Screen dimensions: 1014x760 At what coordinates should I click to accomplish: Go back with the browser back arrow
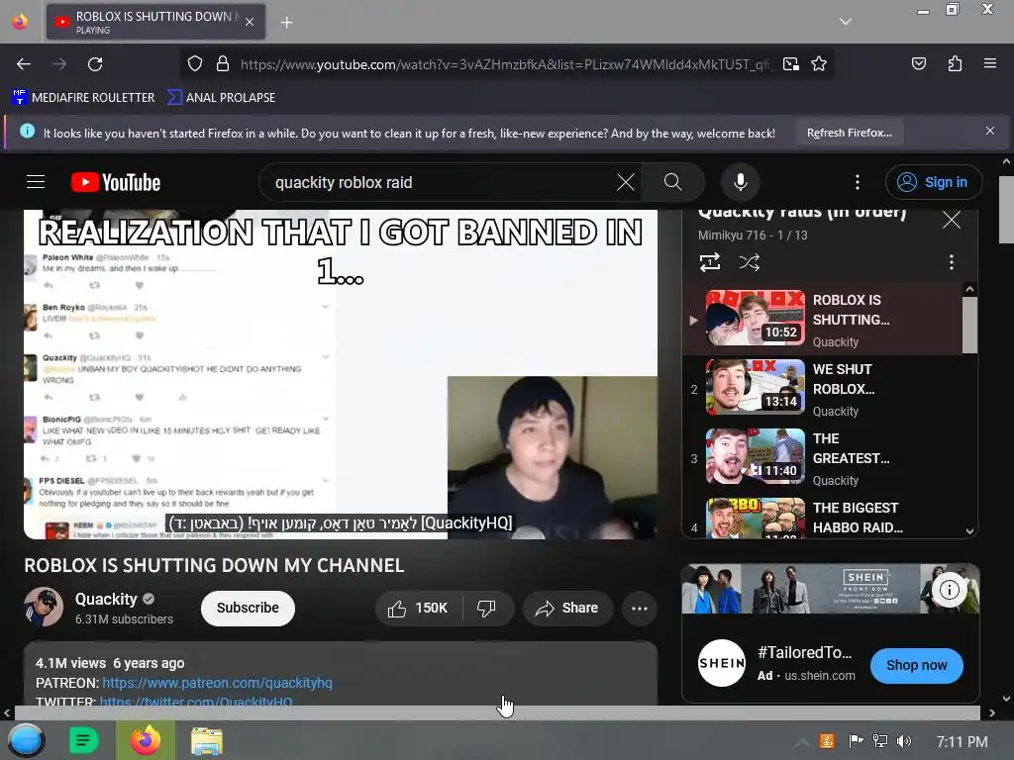pos(24,64)
